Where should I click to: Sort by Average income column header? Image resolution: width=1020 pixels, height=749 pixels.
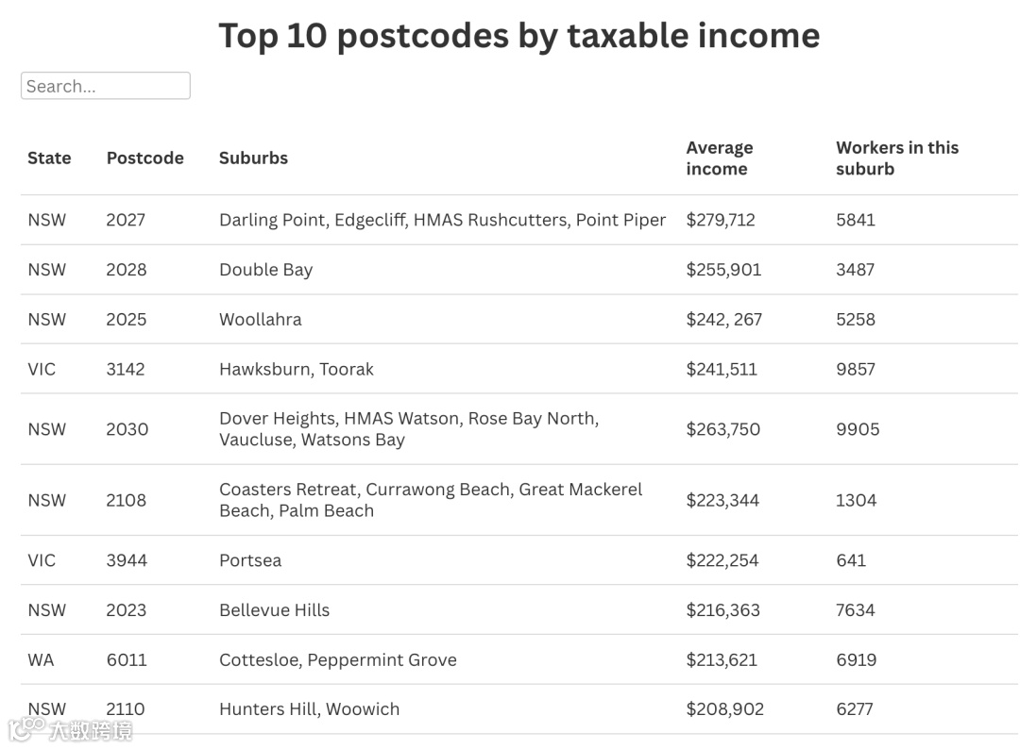[x=720, y=158]
